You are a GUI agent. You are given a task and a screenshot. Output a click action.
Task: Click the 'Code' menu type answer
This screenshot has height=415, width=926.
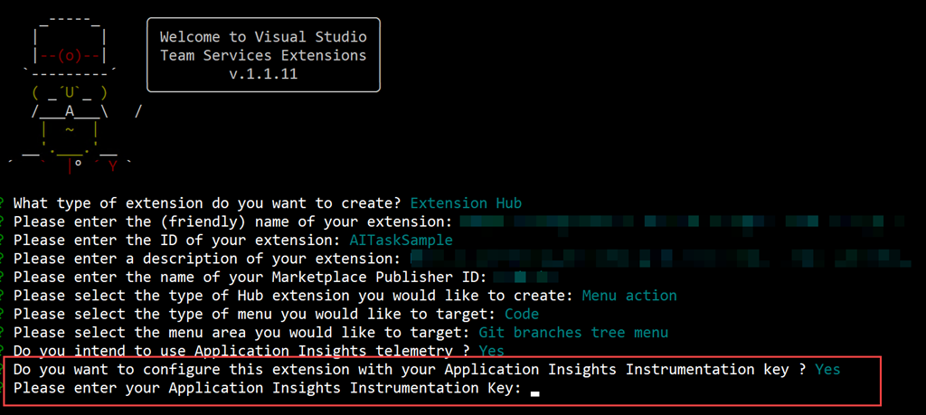point(522,314)
